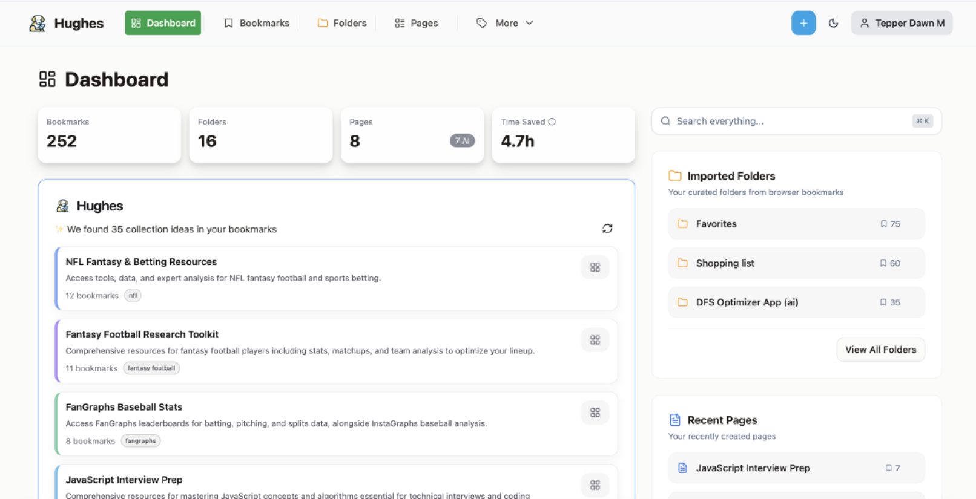This screenshot has height=499, width=976.
Task: Open the Tepper Dawn M user menu
Action: (902, 23)
